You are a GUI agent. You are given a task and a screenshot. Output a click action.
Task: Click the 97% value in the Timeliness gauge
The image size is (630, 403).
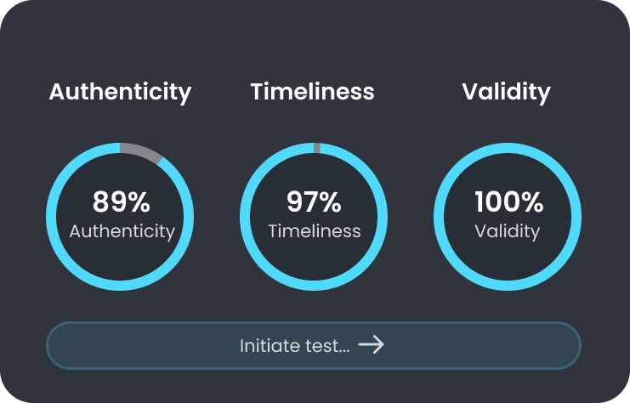pos(314,202)
